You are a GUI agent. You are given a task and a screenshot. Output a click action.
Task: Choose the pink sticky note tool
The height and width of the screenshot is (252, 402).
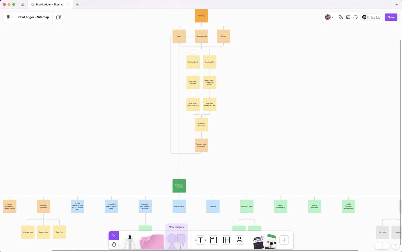click(152, 242)
